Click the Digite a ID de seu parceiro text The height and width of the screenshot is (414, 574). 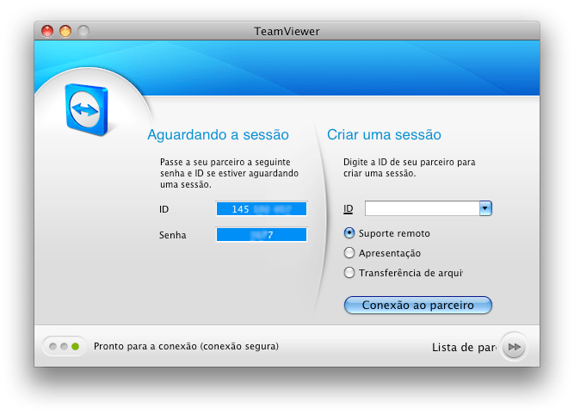pos(410,168)
